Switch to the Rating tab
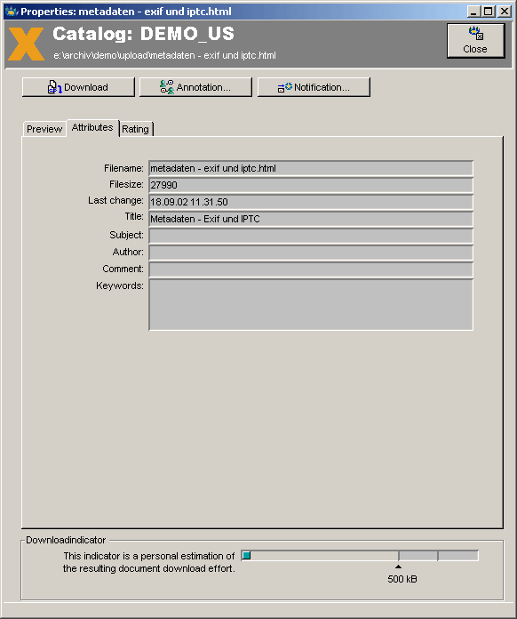Screen dimensions: 517x619 (x=135, y=129)
